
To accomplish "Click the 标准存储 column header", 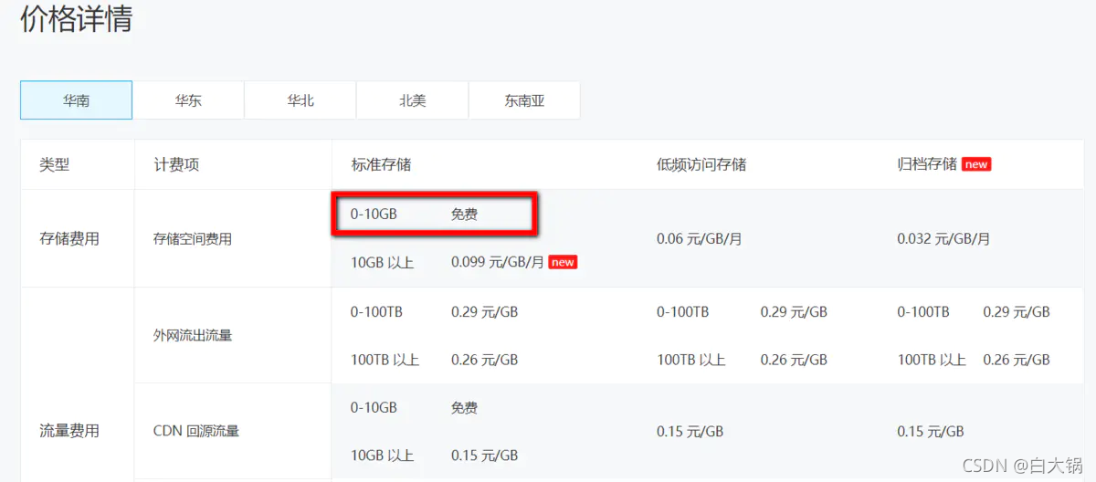I will click(381, 164).
